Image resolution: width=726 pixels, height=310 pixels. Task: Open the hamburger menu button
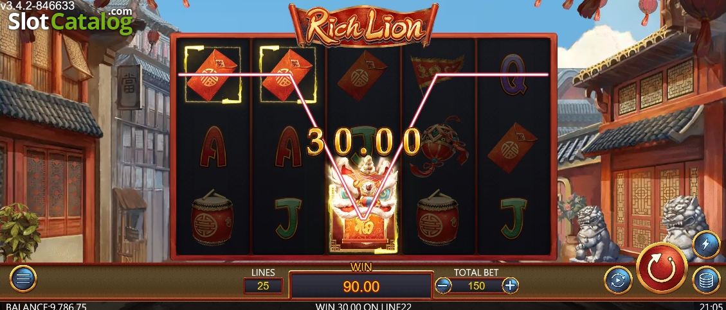pyautogui.click(x=23, y=279)
